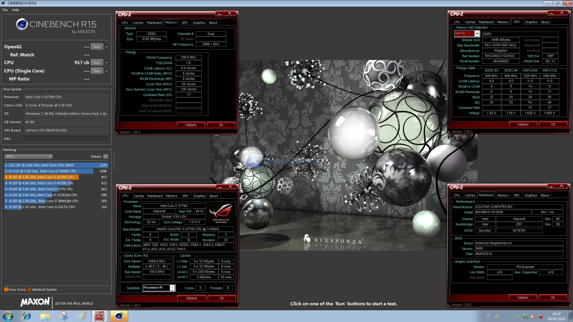This screenshot has width=573, height=322.
Task: Open the Memory Slot #2 dropdown
Action: pyautogui.click(x=477, y=34)
